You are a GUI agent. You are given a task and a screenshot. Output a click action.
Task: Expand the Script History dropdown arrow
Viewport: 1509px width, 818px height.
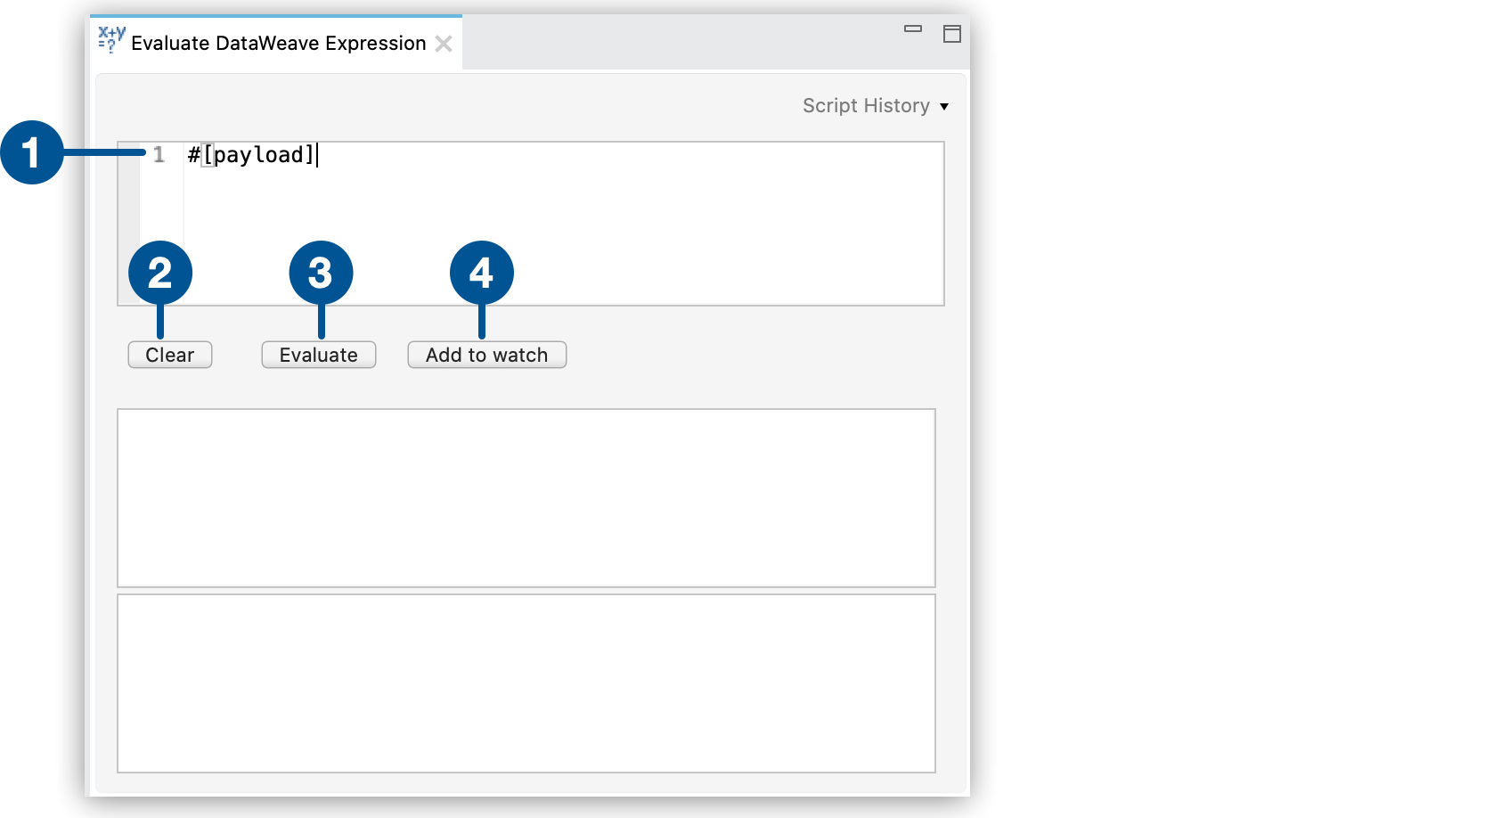(944, 107)
